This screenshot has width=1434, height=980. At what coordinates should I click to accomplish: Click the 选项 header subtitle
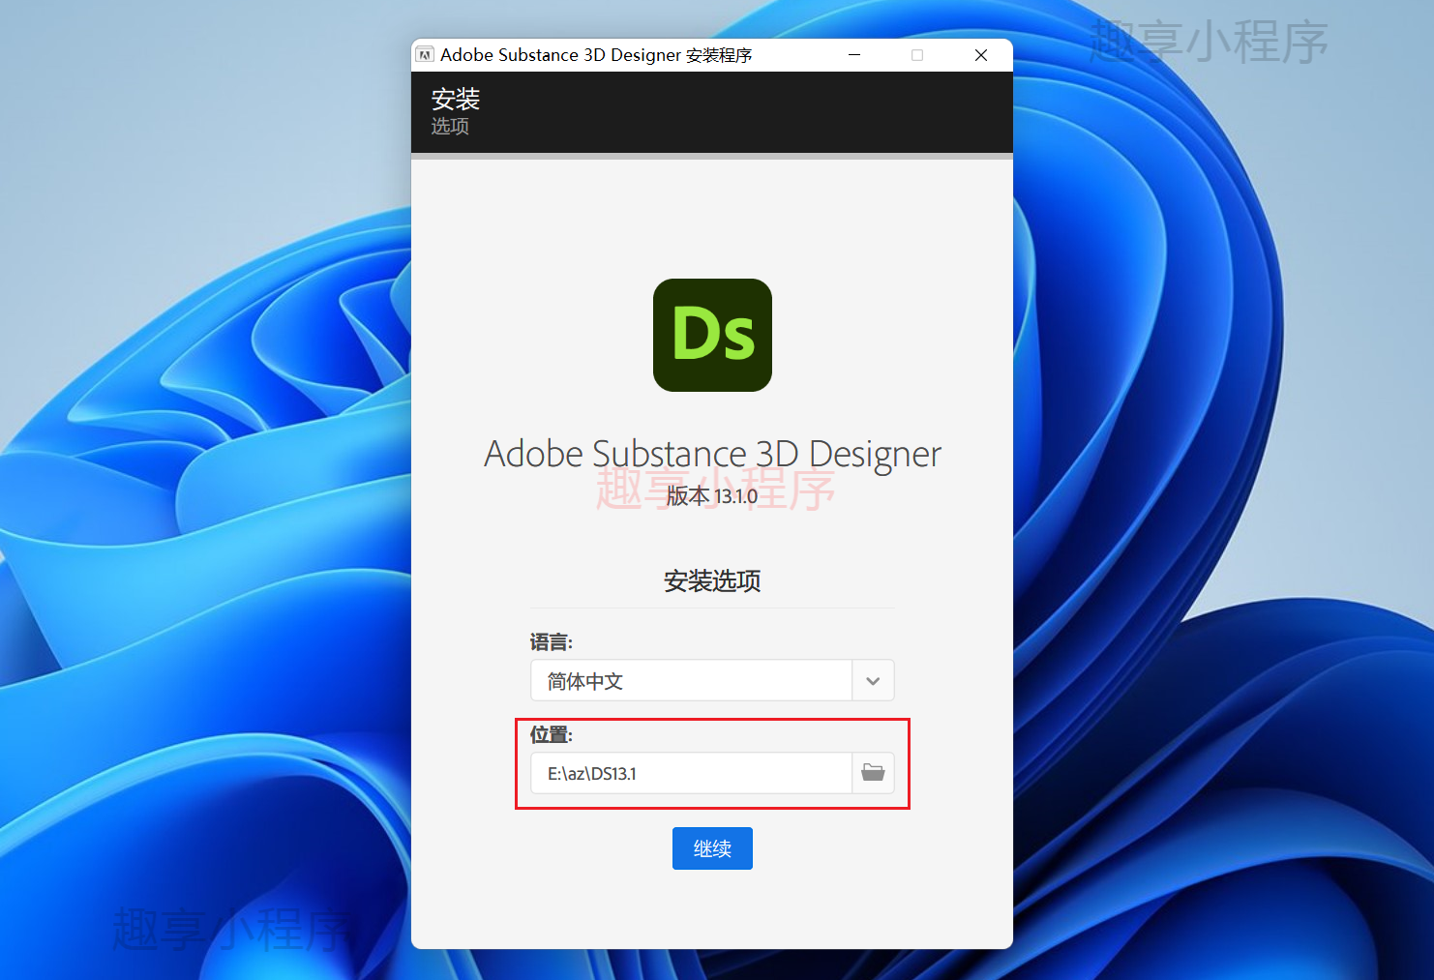tap(450, 127)
